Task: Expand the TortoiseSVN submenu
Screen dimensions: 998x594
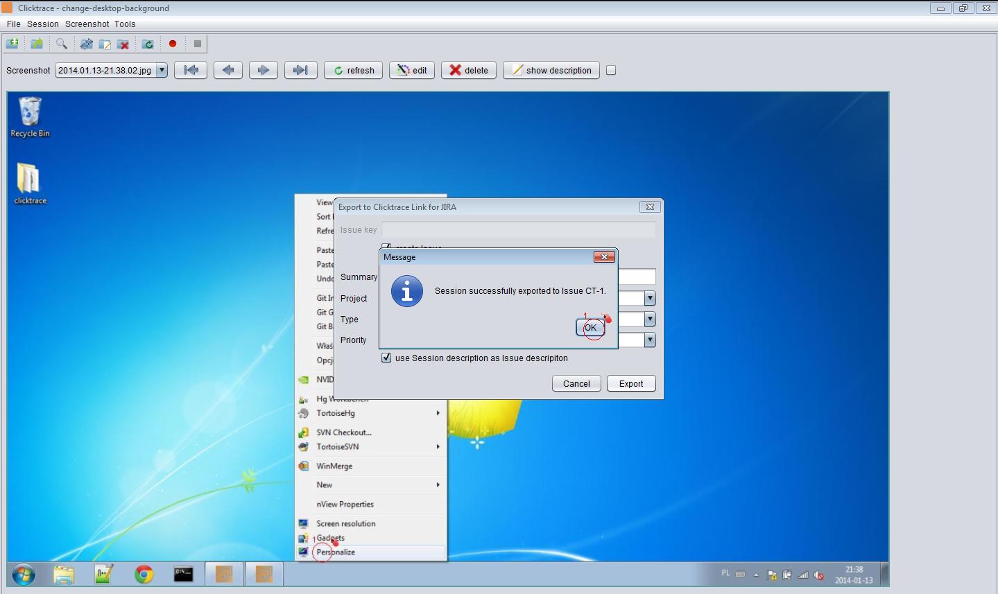Action: click(x=371, y=447)
